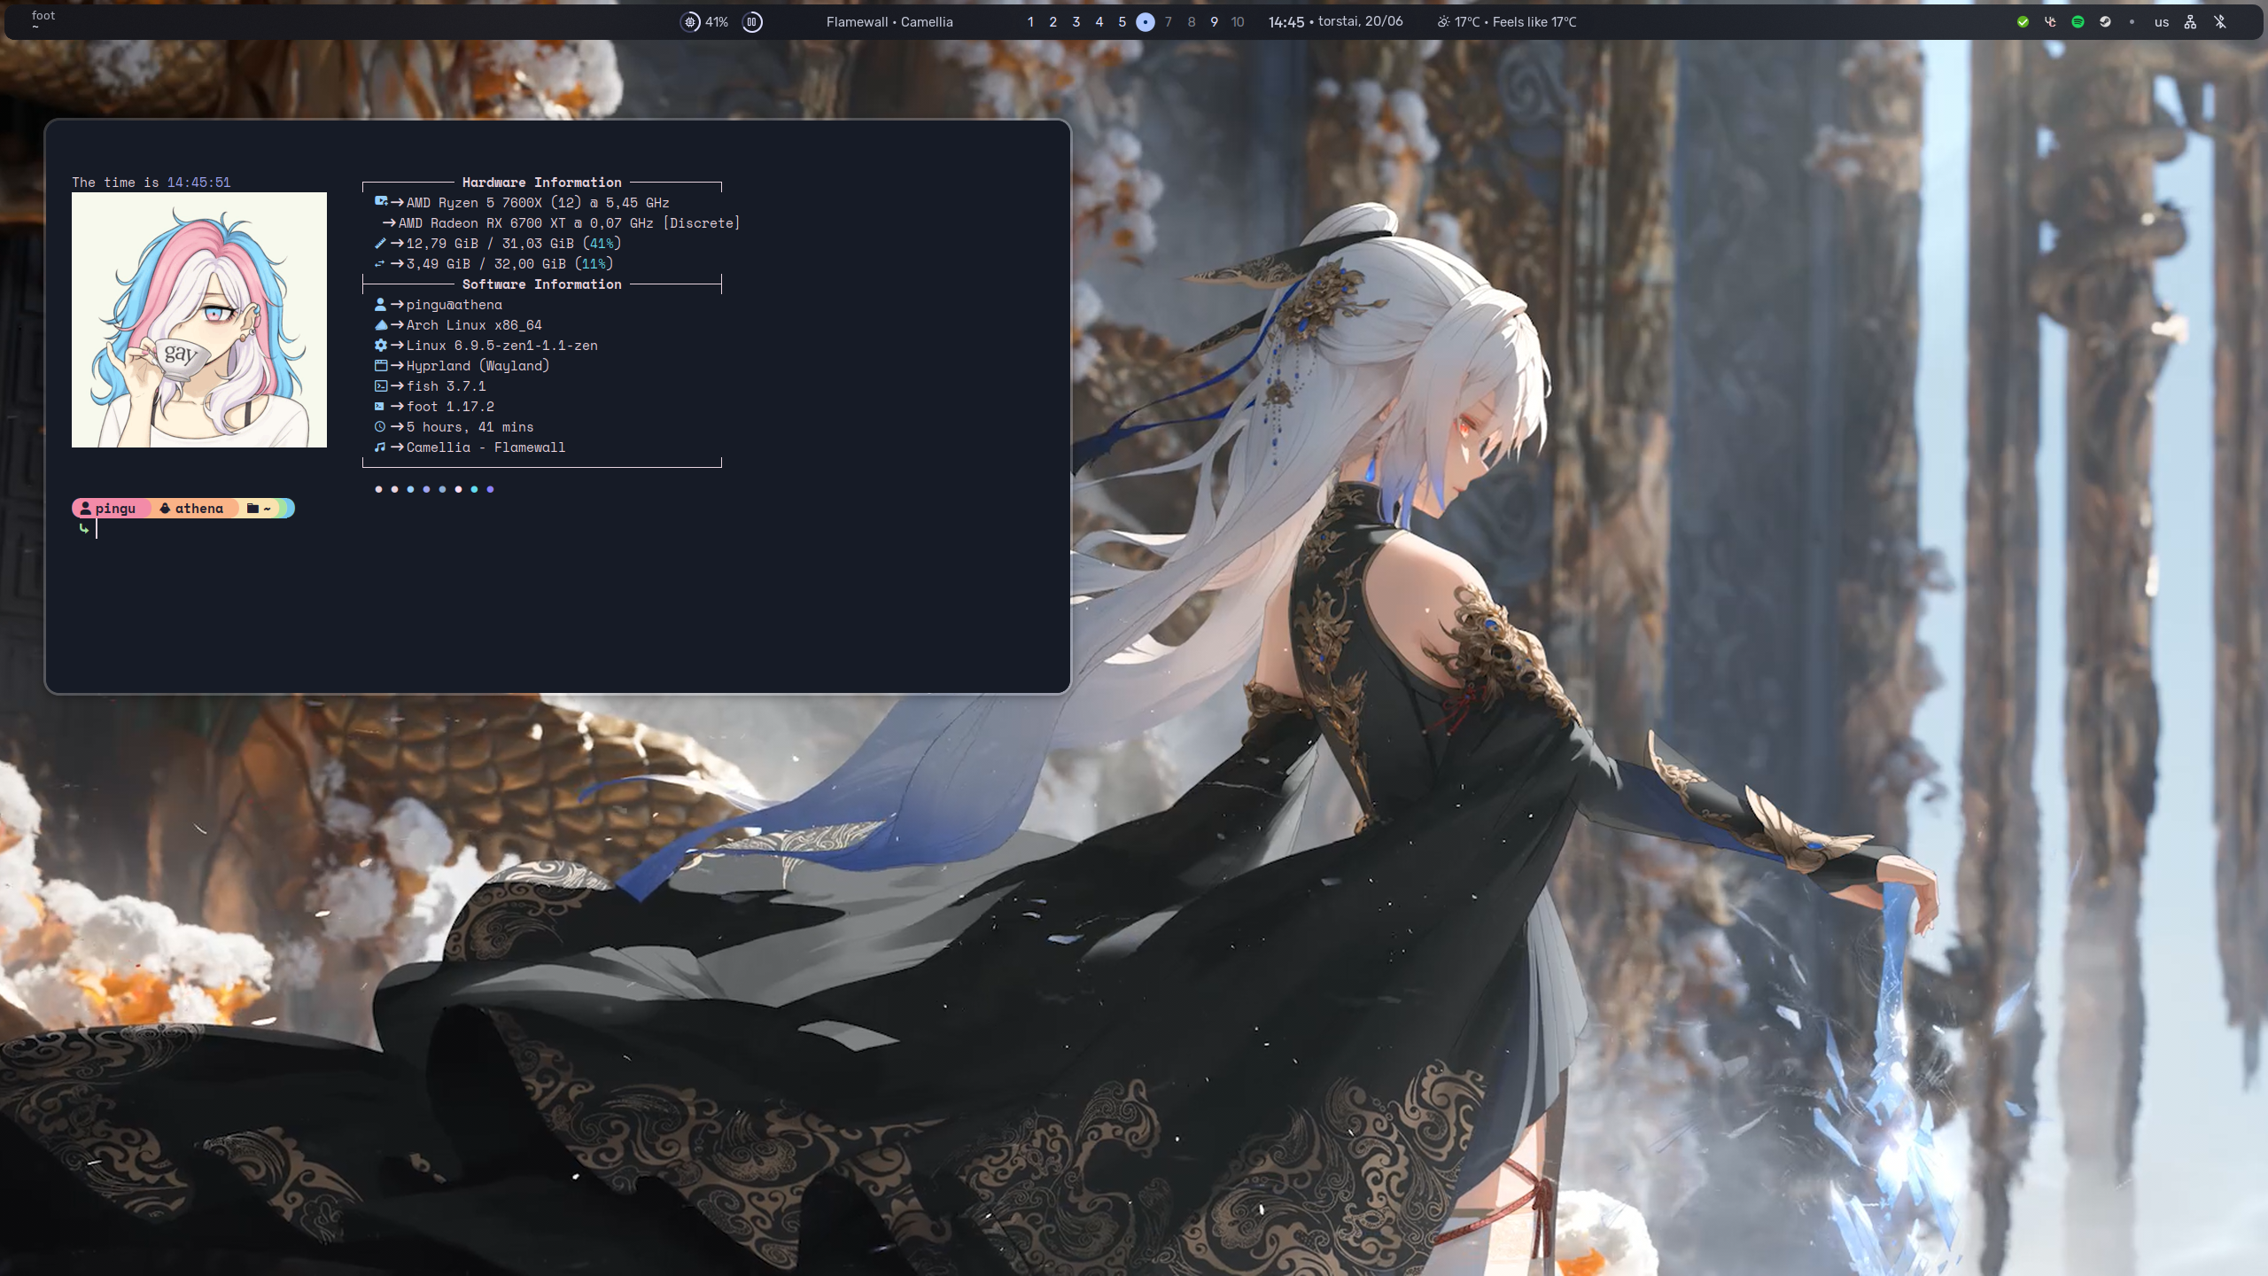
Task: Click the gear icon beside Linux kernel
Action: point(380,345)
